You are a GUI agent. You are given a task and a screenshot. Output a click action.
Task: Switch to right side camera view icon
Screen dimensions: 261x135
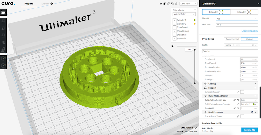pos(176,4)
